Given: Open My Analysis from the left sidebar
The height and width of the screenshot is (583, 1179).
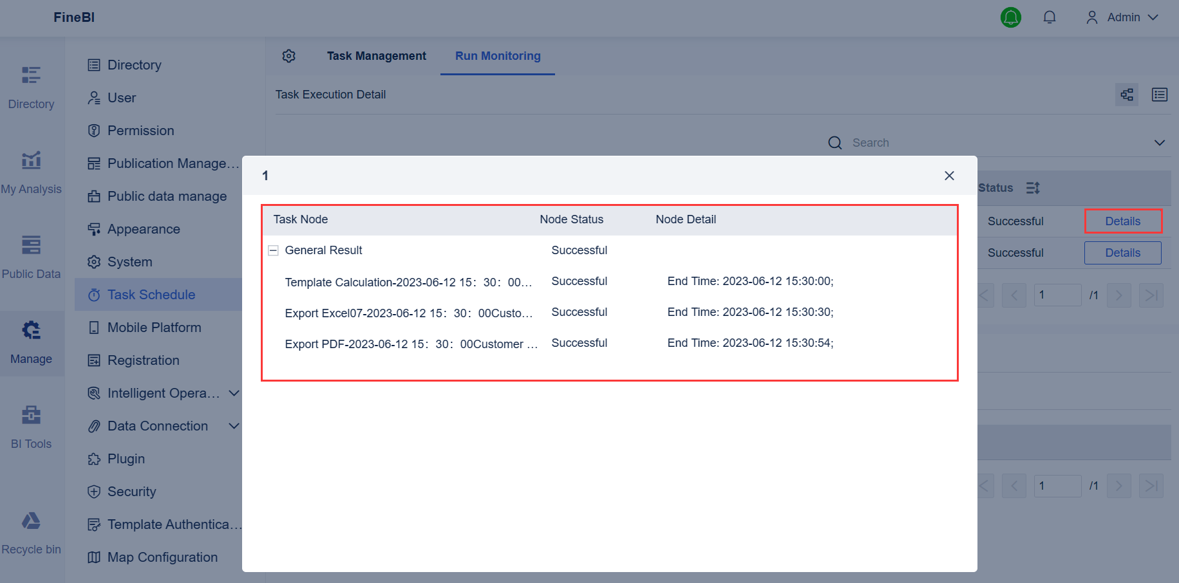Looking at the screenshot, I should coord(31,171).
